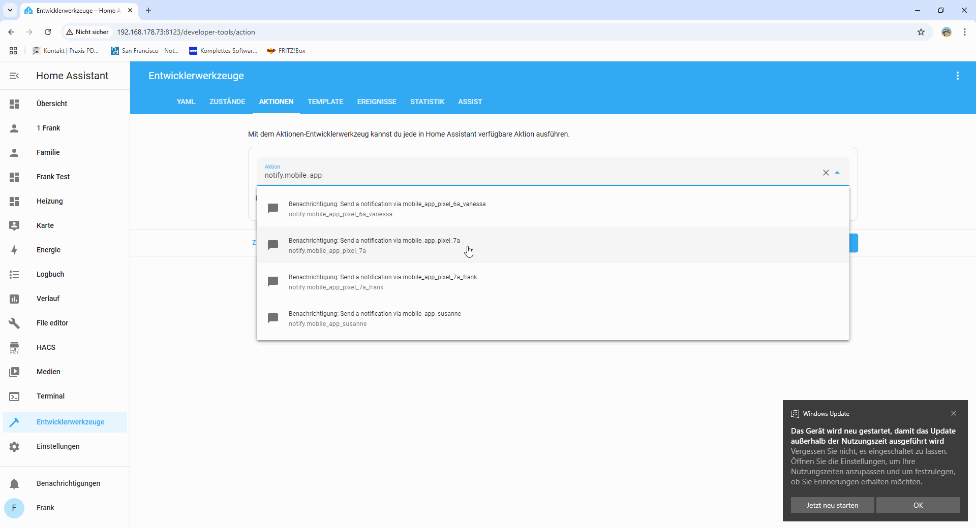
Task: Open the Chrome profile avatar
Action: click(947, 32)
